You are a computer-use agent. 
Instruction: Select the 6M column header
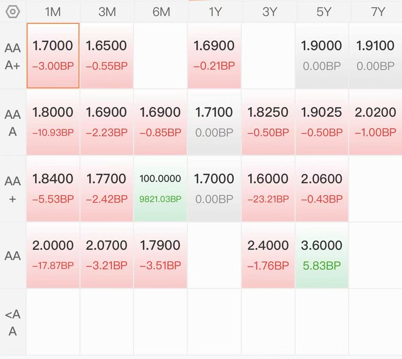coord(161,12)
